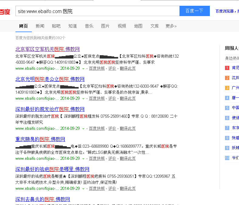Click hot search rank 10 entry 爷们
The image size is (239, 205).
point(235,158)
